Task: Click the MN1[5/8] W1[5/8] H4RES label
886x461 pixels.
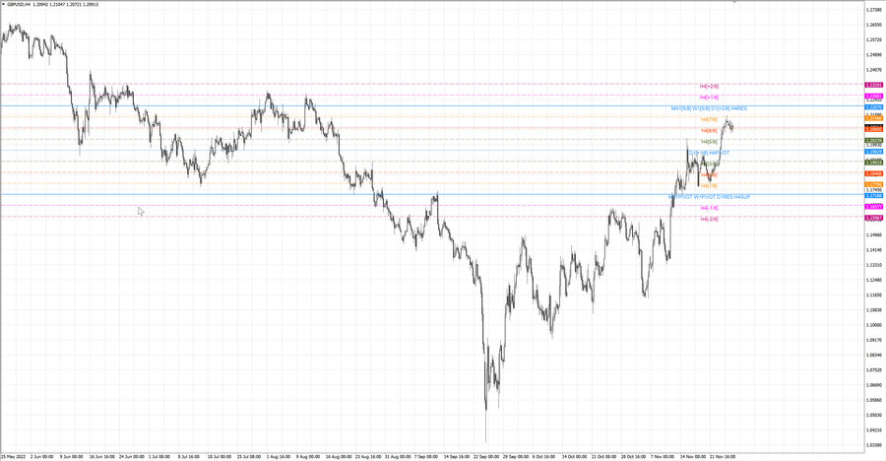Action: click(709, 108)
